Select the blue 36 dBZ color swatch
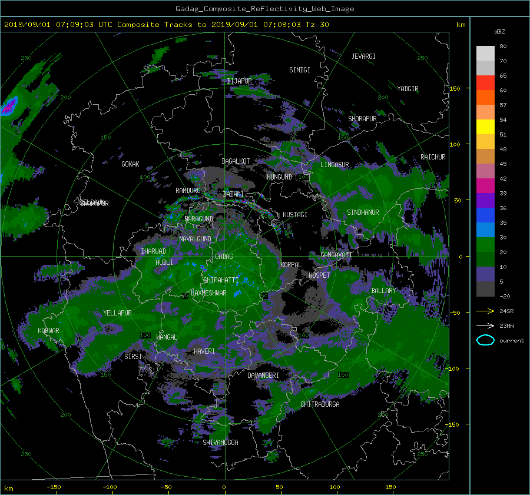Viewport: 530px width, 495px height. [485, 215]
